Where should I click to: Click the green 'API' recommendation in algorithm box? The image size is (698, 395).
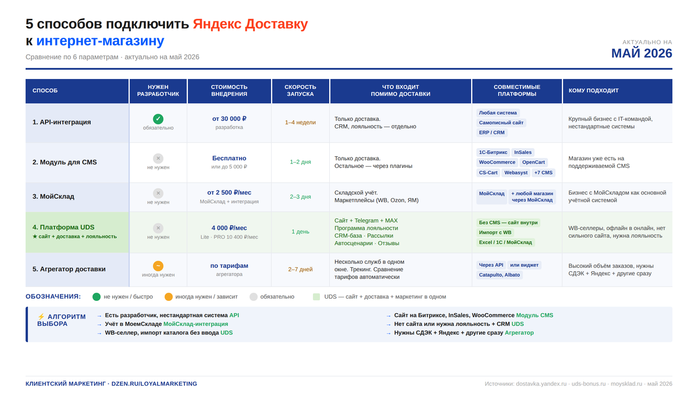(x=234, y=315)
